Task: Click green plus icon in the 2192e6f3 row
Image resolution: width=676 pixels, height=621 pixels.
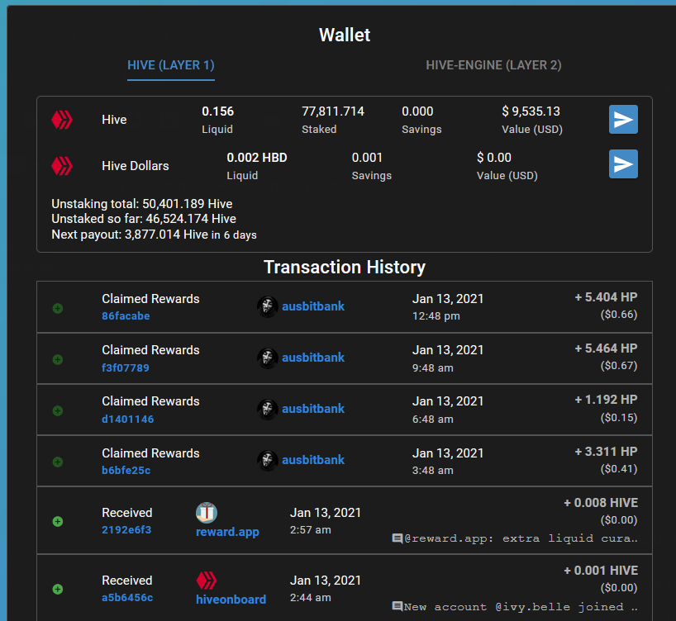Action: click(58, 521)
